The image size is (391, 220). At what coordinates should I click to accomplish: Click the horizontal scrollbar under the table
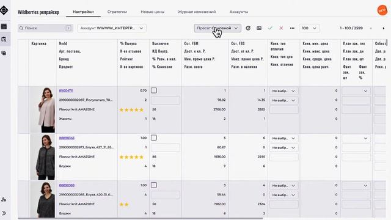pos(141,219)
